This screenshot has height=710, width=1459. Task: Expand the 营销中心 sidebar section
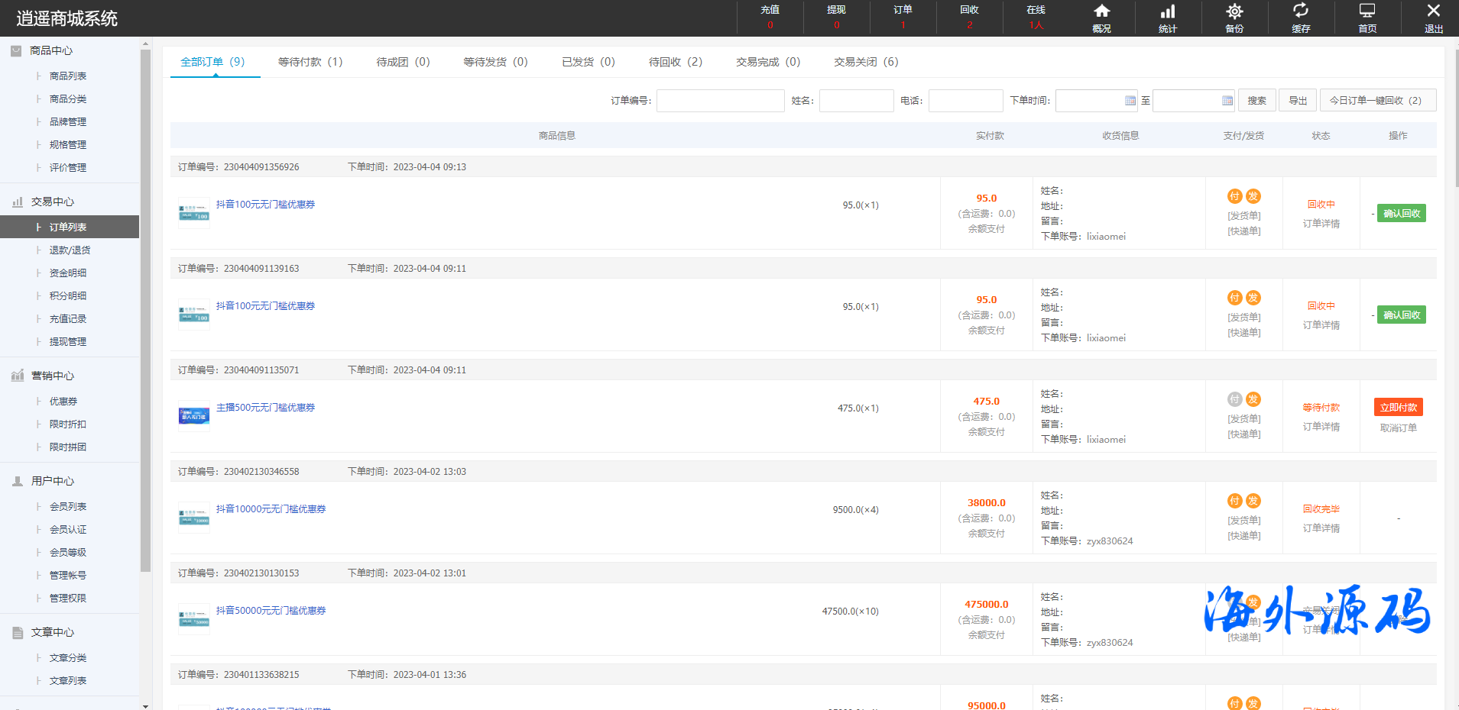(52, 376)
